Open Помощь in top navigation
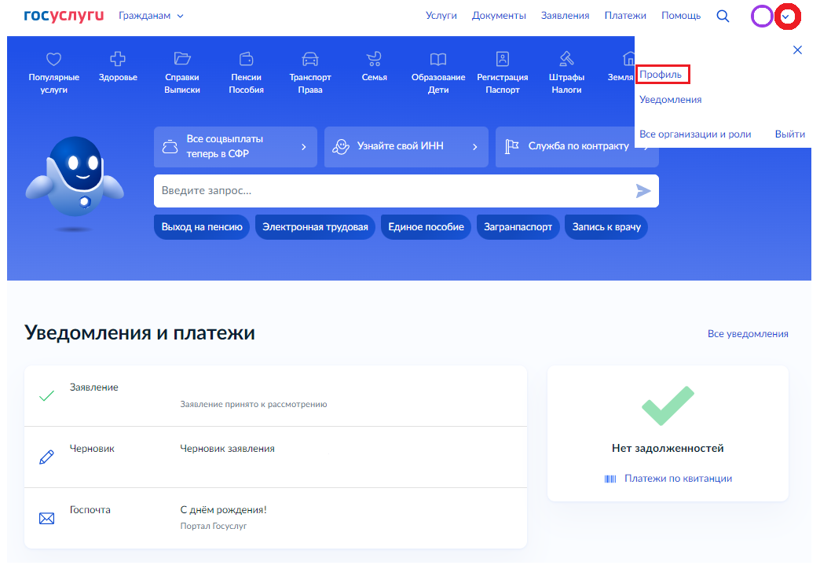 click(x=681, y=16)
